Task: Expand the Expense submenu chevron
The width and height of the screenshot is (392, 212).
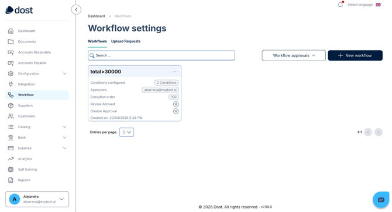Action: click(x=64, y=148)
